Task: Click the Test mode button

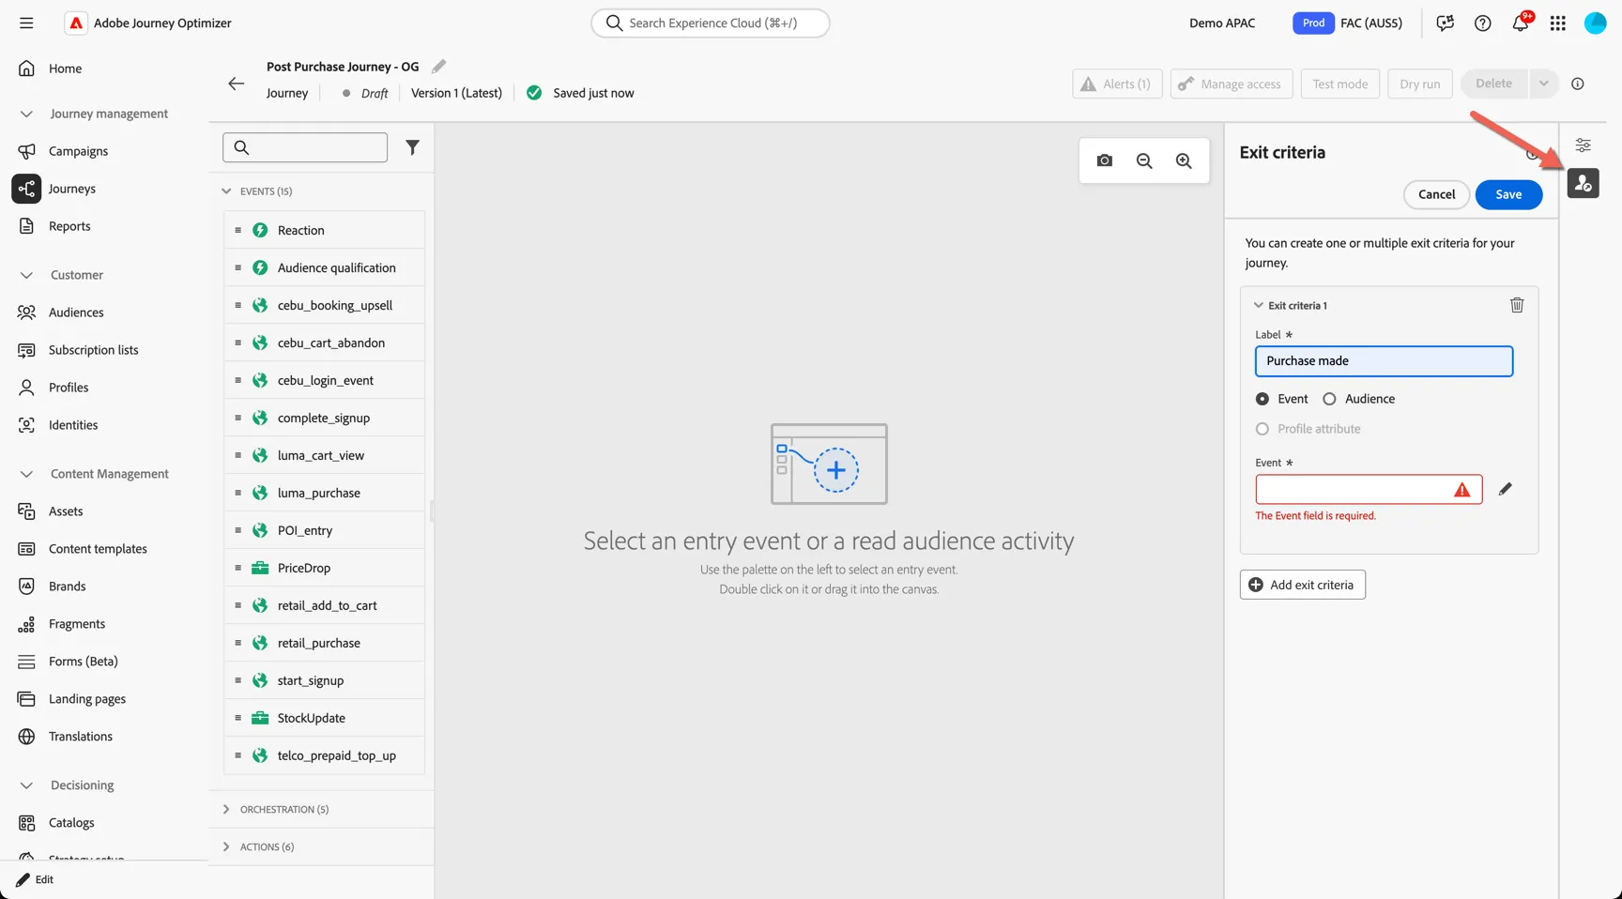Action: coord(1339,84)
